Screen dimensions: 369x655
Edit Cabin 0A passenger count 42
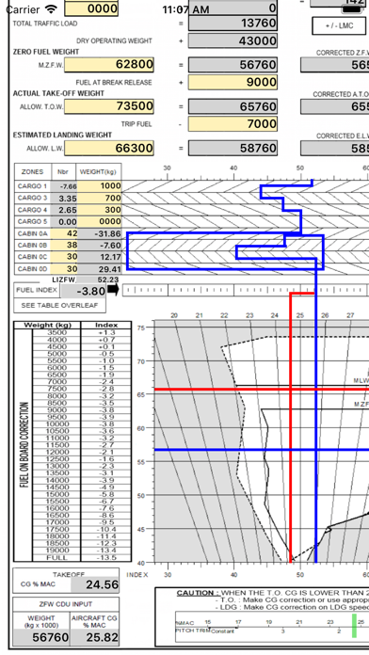point(64,233)
